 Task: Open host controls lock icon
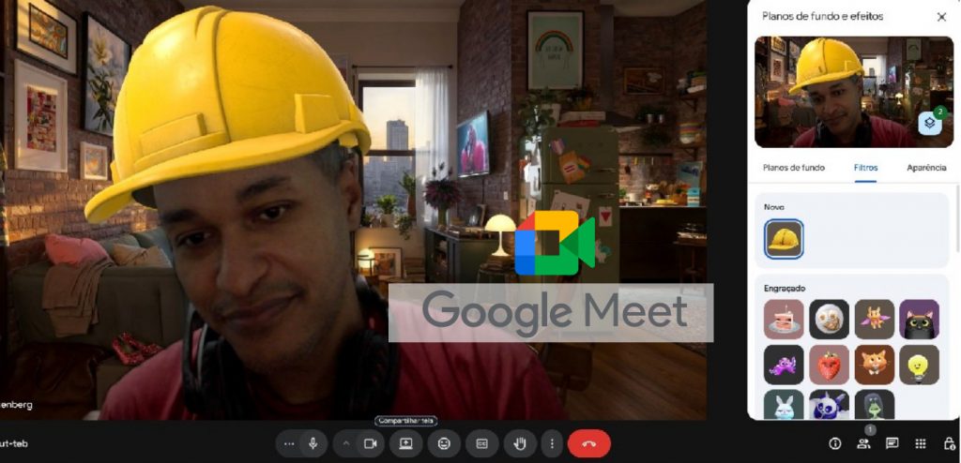[948, 444]
